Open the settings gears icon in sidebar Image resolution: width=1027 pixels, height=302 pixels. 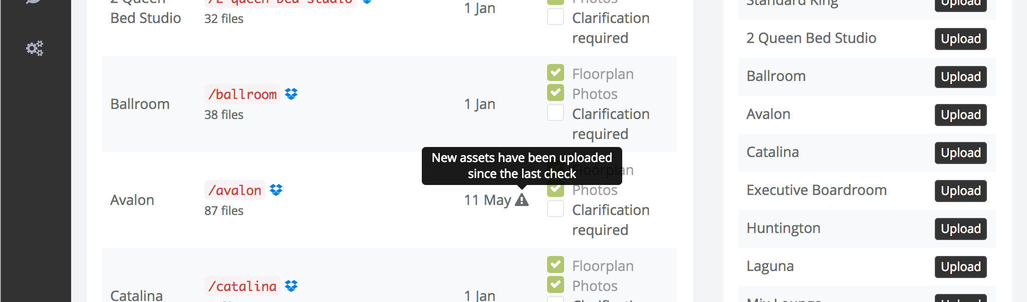[35, 48]
